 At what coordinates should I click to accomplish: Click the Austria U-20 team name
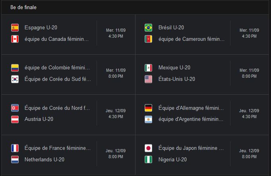pos(39,119)
